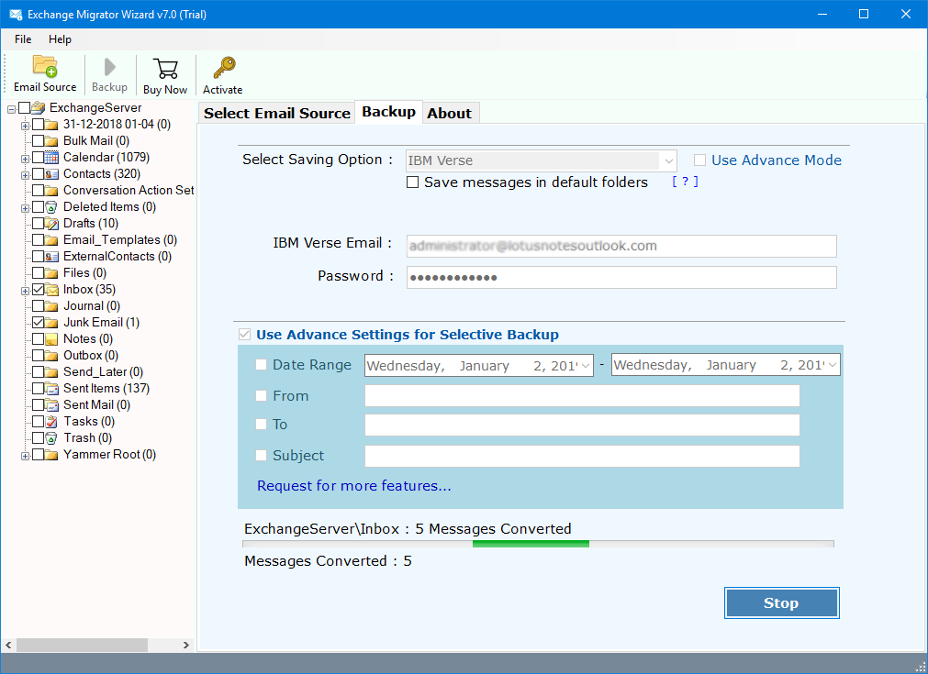Screen dimensions: 928x674
Task: Expand the 31-12-2018 01-04 folder node
Action: tap(25, 126)
